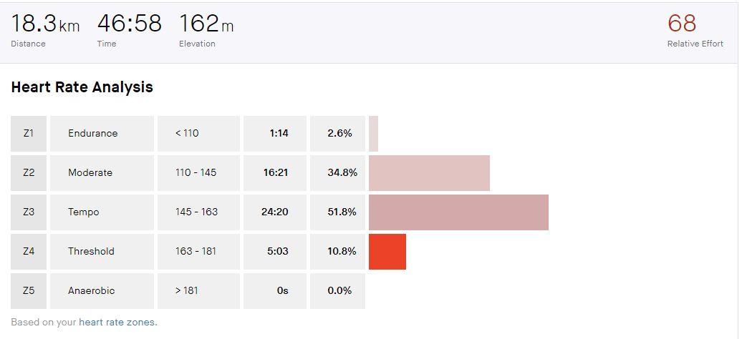Viewport: 742px width, 339px height.
Task: Click the Relative Effort score 68
Action: click(681, 24)
